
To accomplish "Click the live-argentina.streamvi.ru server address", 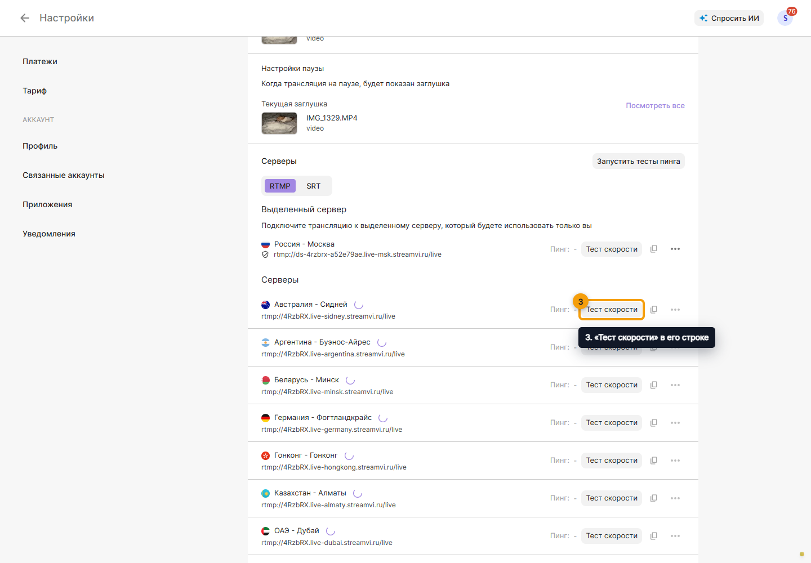I will [x=333, y=354].
